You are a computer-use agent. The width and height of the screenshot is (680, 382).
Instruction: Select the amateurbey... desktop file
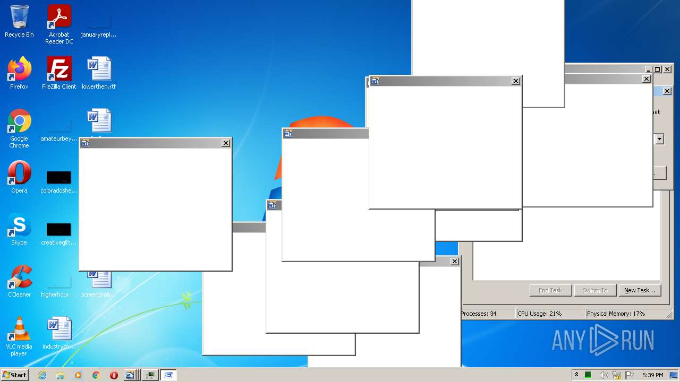[59, 131]
